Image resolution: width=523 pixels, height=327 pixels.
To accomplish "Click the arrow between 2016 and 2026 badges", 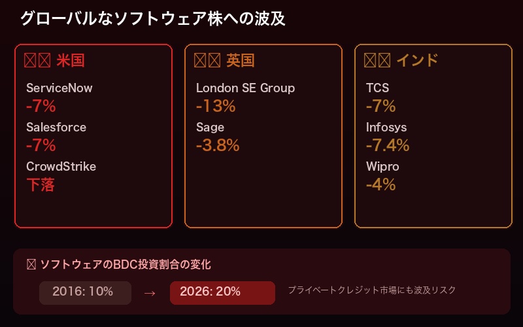I will coord(149,292).
